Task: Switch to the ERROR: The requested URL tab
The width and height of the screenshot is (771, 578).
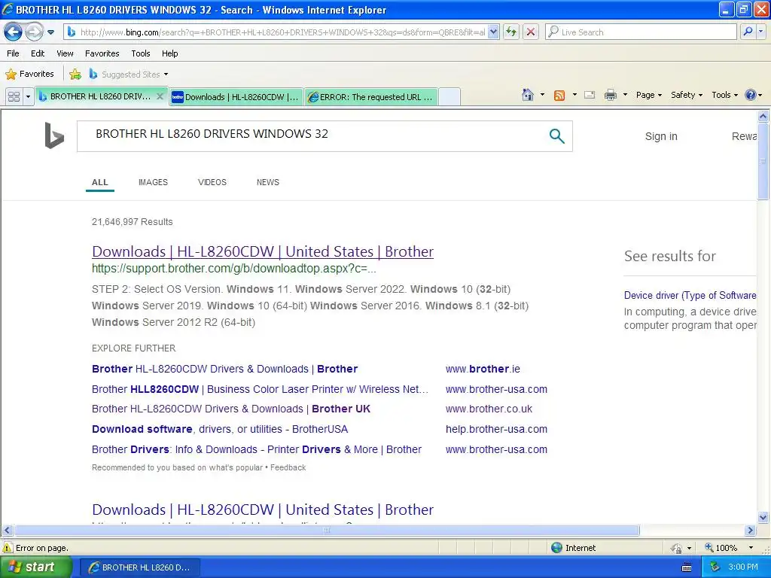Action: [370, 97]
